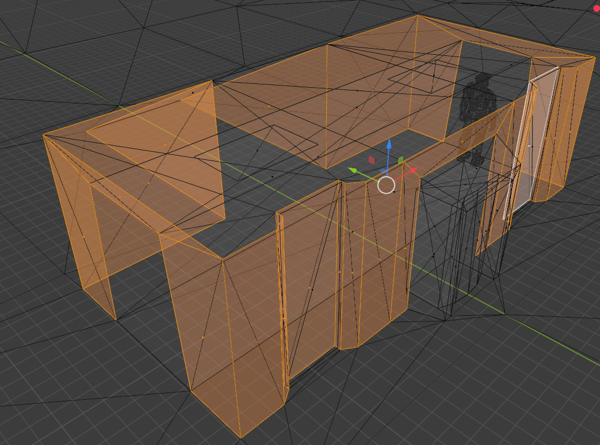Image resolution: width=600 pixels, height=445 pixels.
Task: Click the white circle free-move gizmo handle
Action: [x=386, y=185]
